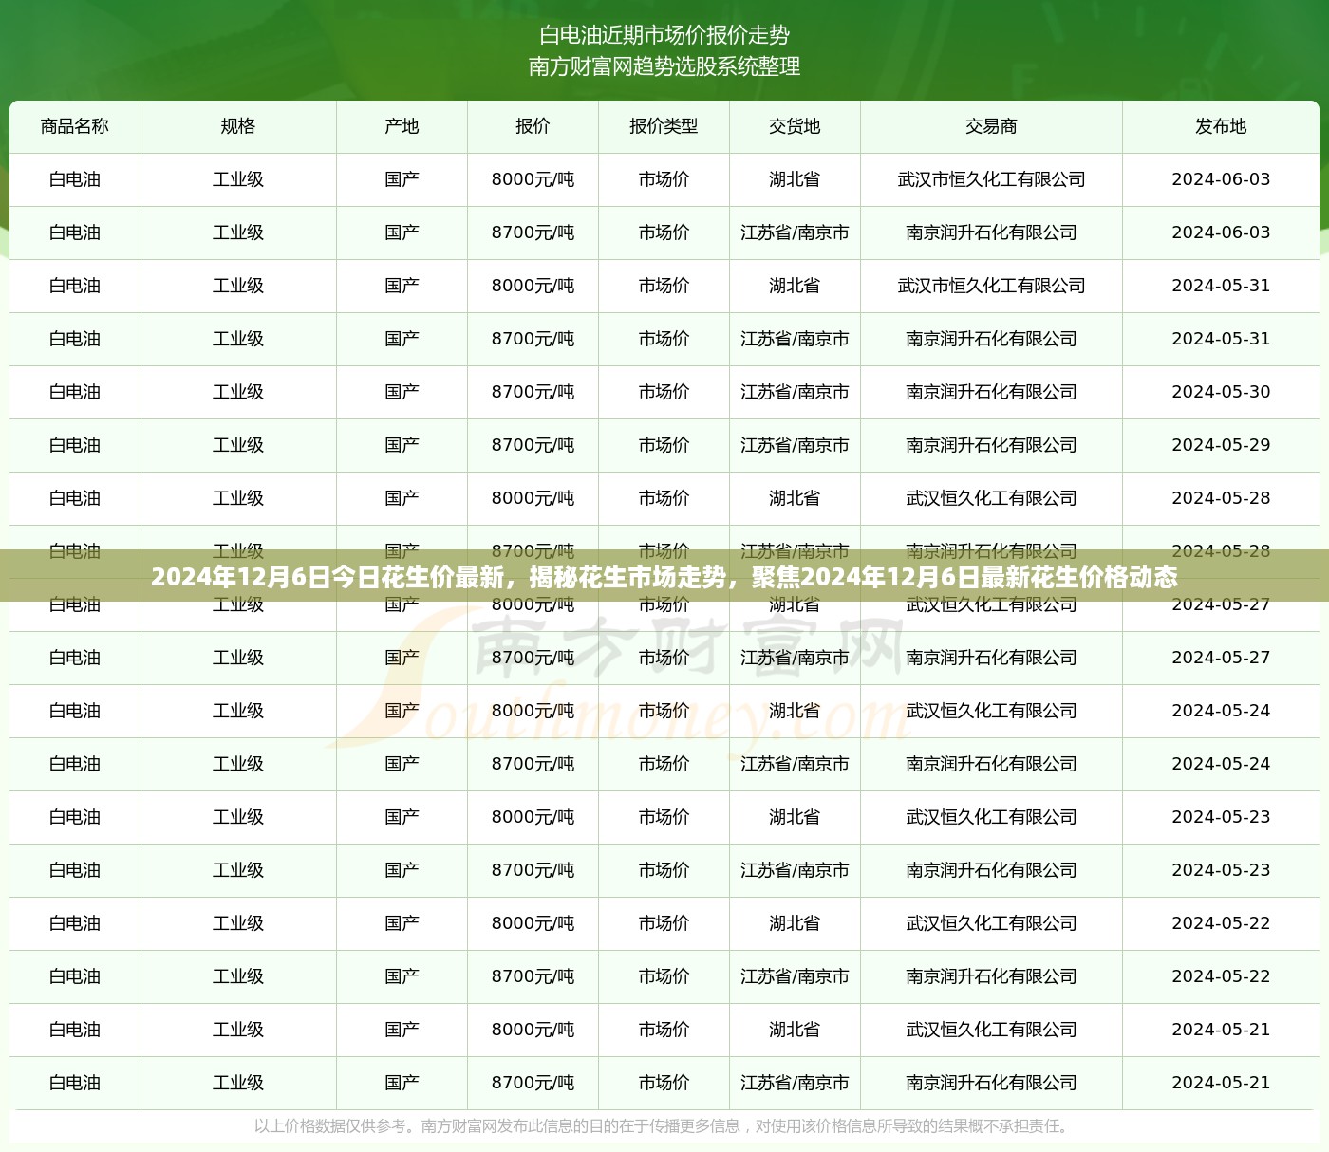The width and height of the screenshot is (1329, 1152).
Task: Click 8700元/吨 in the 2024-05-30 row
Action: click(x=533, y=392)
